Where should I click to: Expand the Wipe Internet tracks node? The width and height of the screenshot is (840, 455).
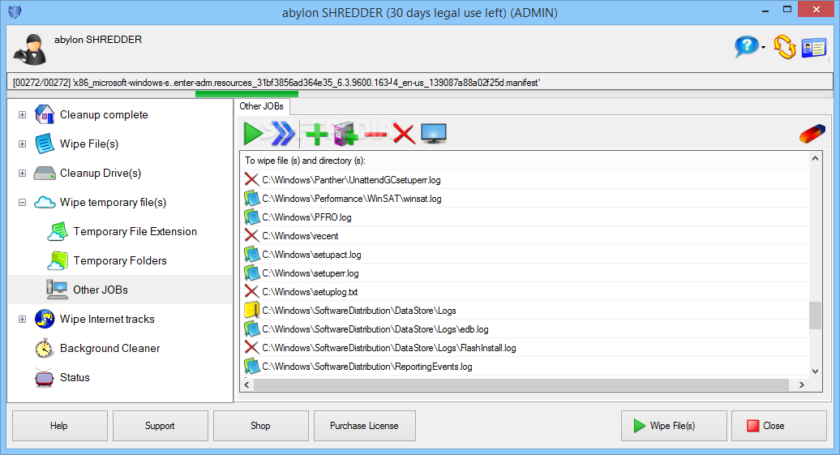pyautogui.click(x=22, y=319)
